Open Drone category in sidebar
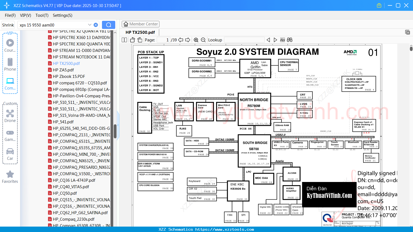This screenshot has width=413, height=232. [10, 116]
